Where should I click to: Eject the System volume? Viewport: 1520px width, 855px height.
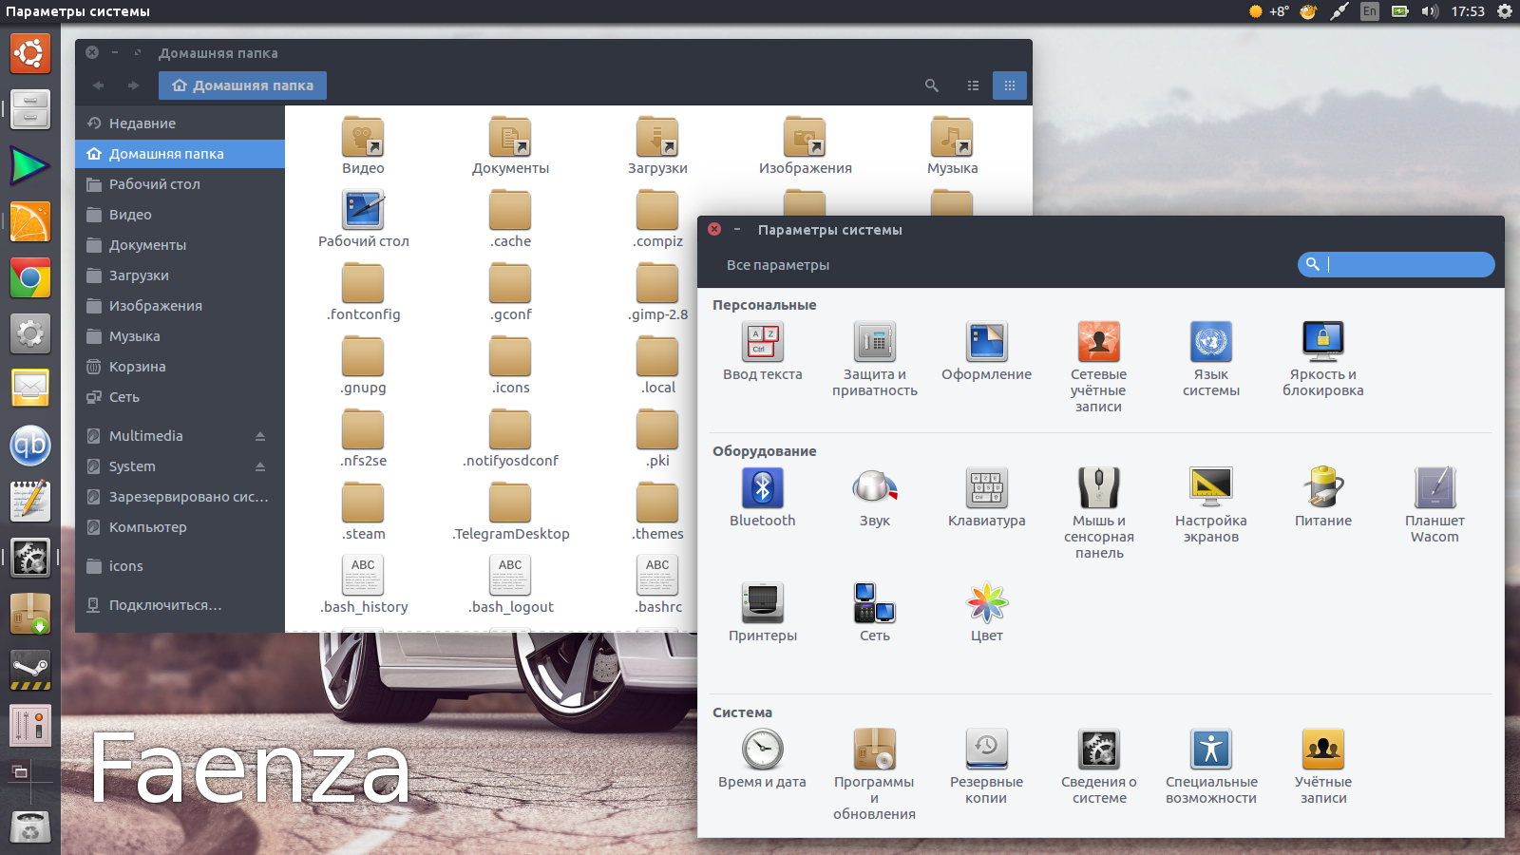click(260, 466)
